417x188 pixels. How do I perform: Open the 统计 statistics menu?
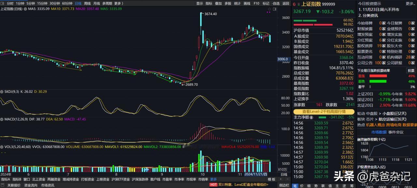tap(237, 4)
